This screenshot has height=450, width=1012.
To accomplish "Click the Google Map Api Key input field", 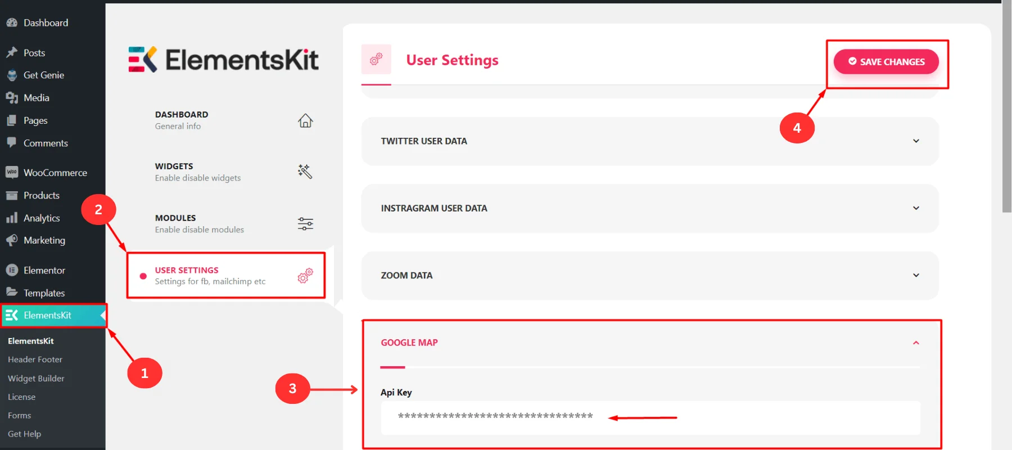I will coord(650,417).
